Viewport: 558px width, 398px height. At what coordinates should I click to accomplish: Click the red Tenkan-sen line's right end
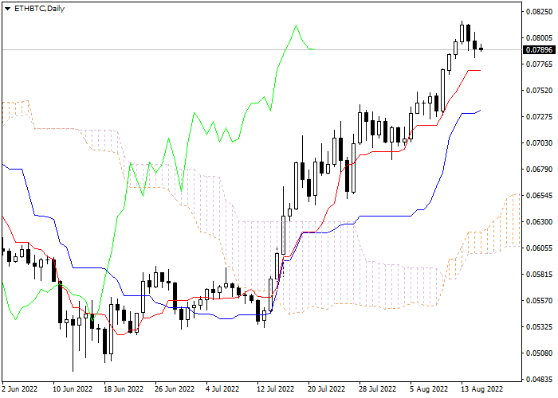point(480,70)
